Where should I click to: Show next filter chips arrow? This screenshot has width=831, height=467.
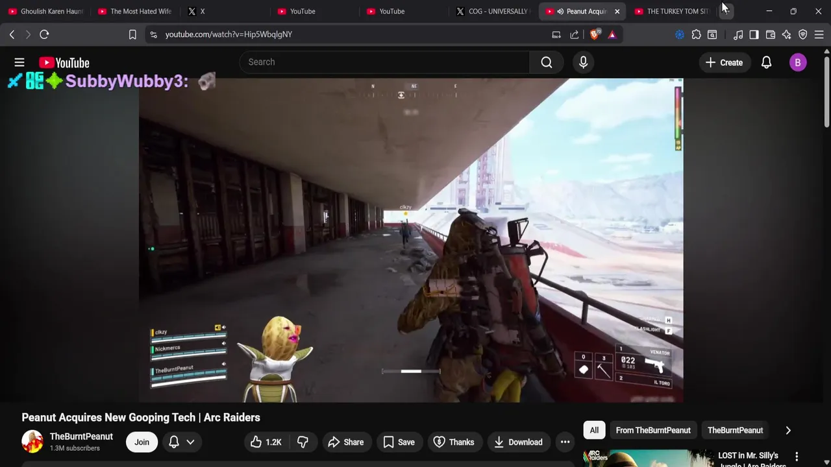(x=788, y=430)
